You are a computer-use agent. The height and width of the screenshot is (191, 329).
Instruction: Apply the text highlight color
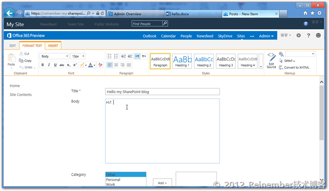point(82,65)
